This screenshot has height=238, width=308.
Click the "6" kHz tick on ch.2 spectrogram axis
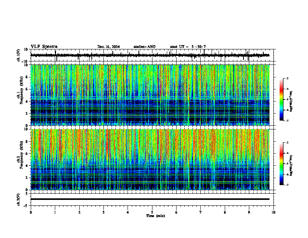click(x=27, y=154)
